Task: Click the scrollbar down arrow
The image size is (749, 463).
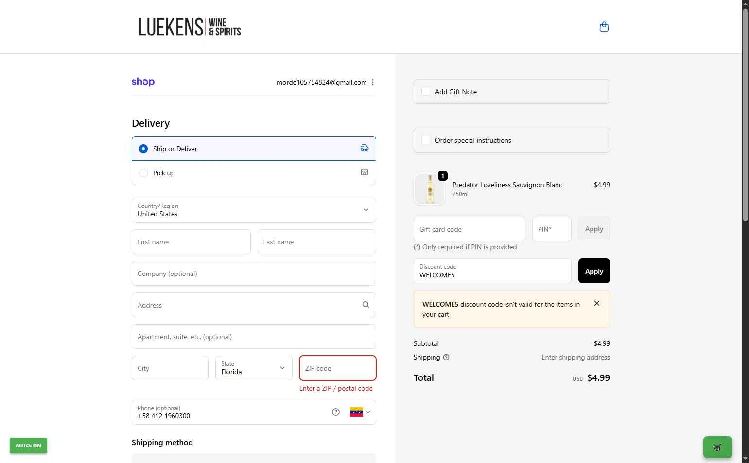Action: pyautogui.click(x=745, y=459)
